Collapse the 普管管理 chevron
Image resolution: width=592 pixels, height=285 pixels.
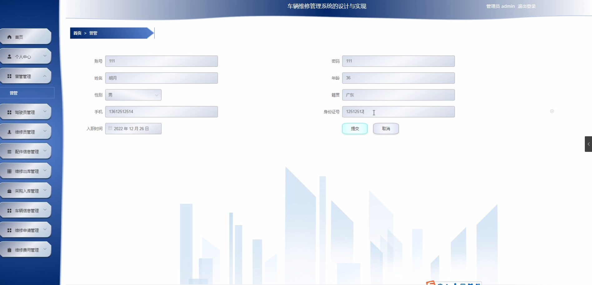[x=45, y=76]
